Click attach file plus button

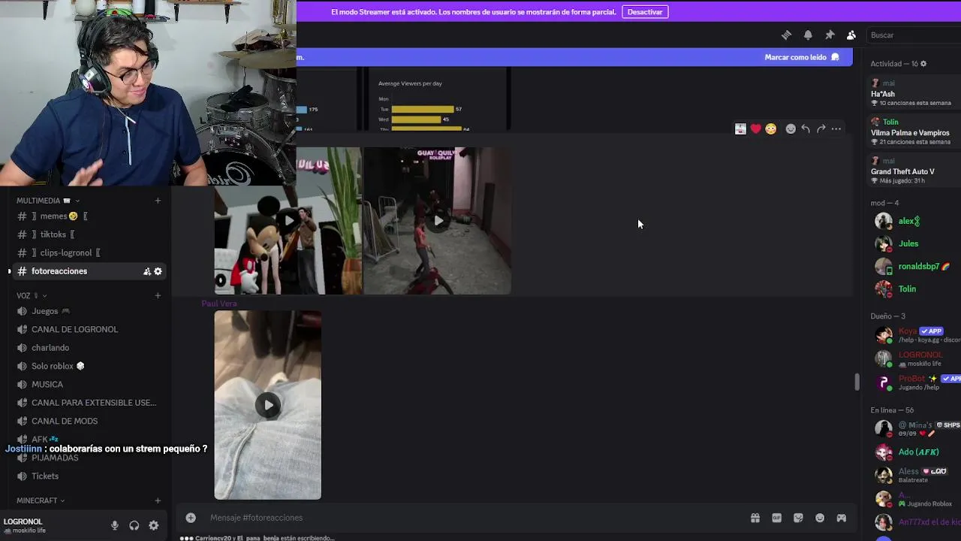click(191, 518)
